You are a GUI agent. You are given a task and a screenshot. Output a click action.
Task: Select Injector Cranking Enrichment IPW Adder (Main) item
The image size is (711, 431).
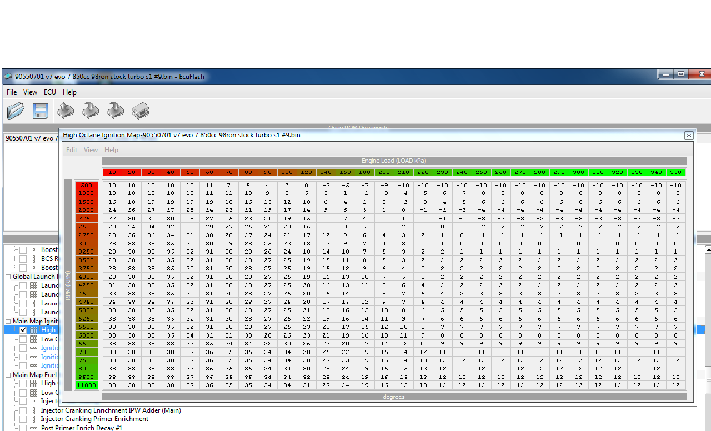pos(111,410)
